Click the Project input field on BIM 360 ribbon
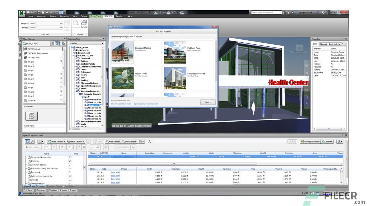The width and height of the screenshot is (367, 206). pos(45,24)
